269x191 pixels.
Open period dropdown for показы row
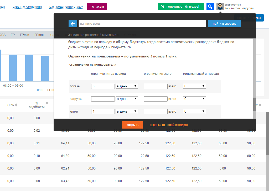(x=127, y=86)
